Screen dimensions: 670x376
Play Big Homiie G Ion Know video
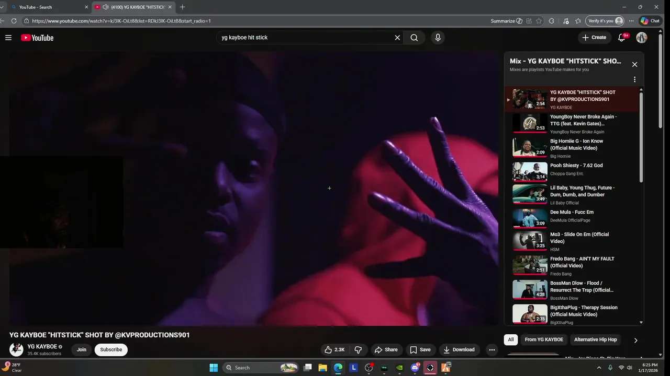[572, 148]
